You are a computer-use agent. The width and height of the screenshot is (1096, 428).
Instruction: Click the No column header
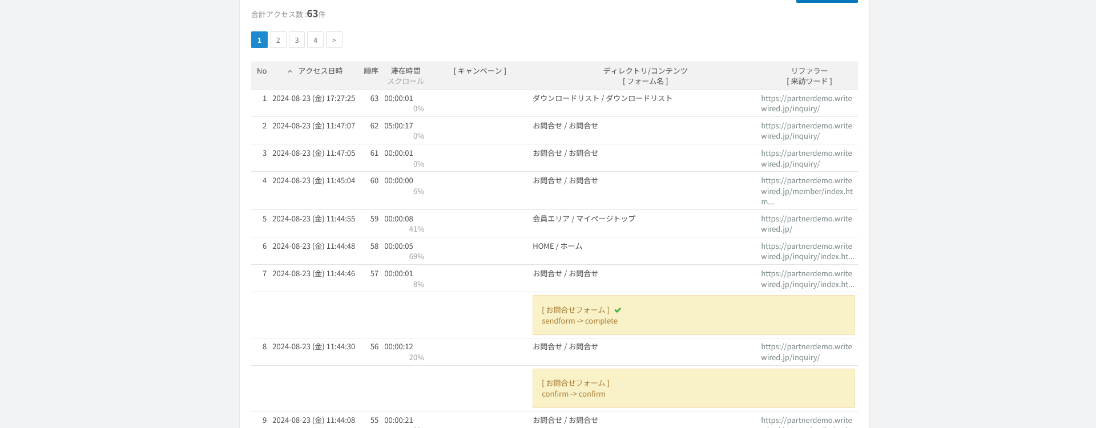(x=262, y=71)
